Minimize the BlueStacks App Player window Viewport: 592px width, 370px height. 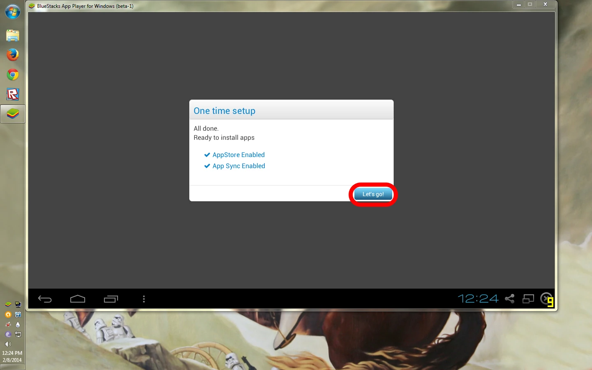coord(519,5)
